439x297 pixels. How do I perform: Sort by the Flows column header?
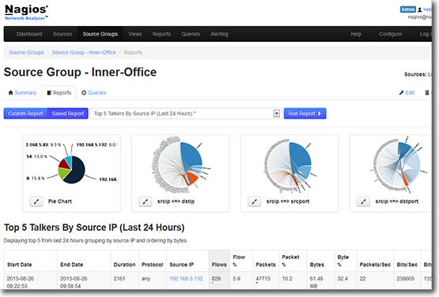click(219, 265)
